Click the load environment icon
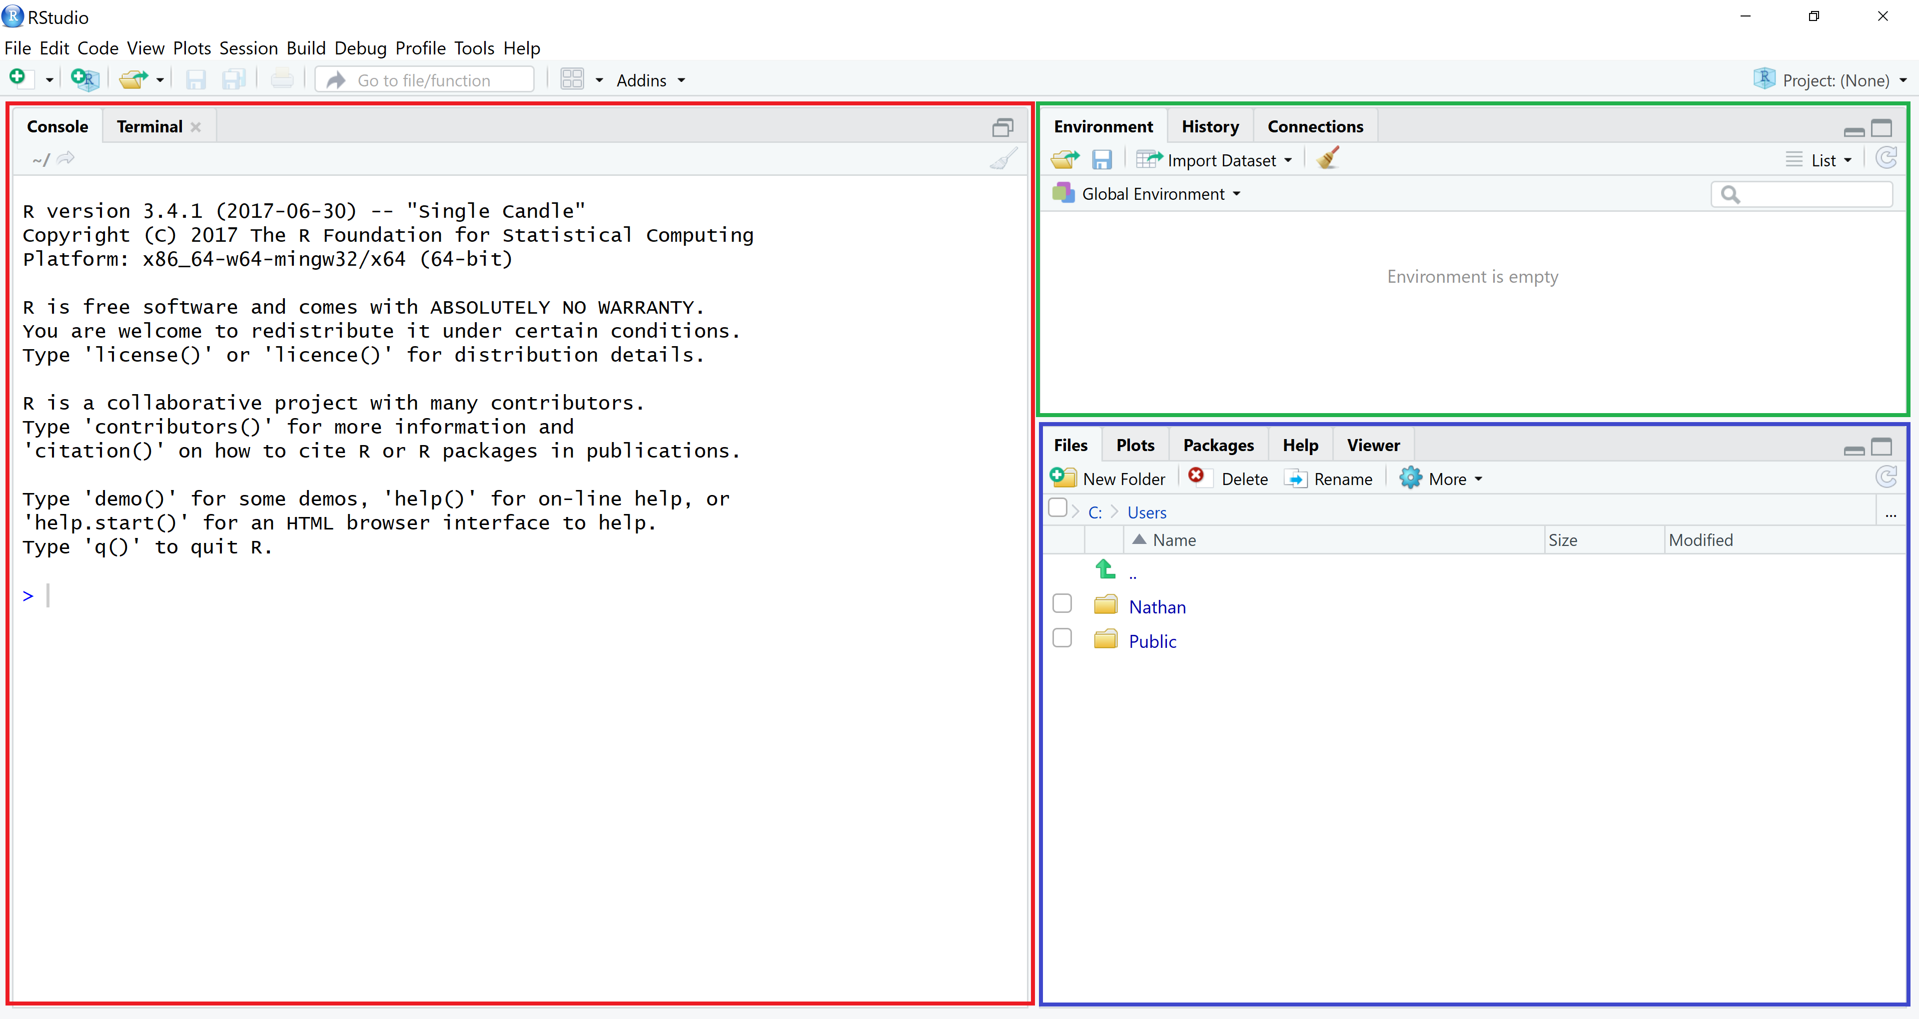1919x1019 pixels. 1066,159
